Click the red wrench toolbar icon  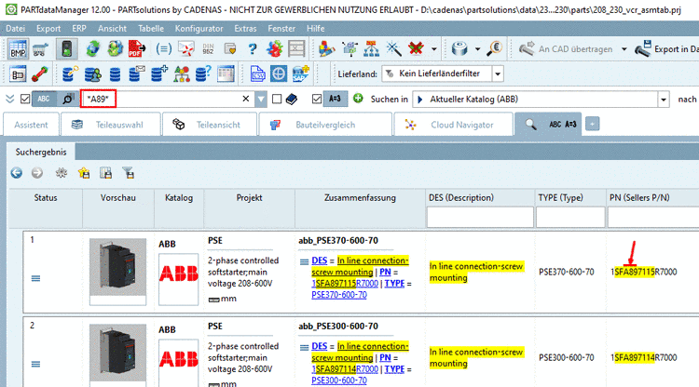coord(40,73)
